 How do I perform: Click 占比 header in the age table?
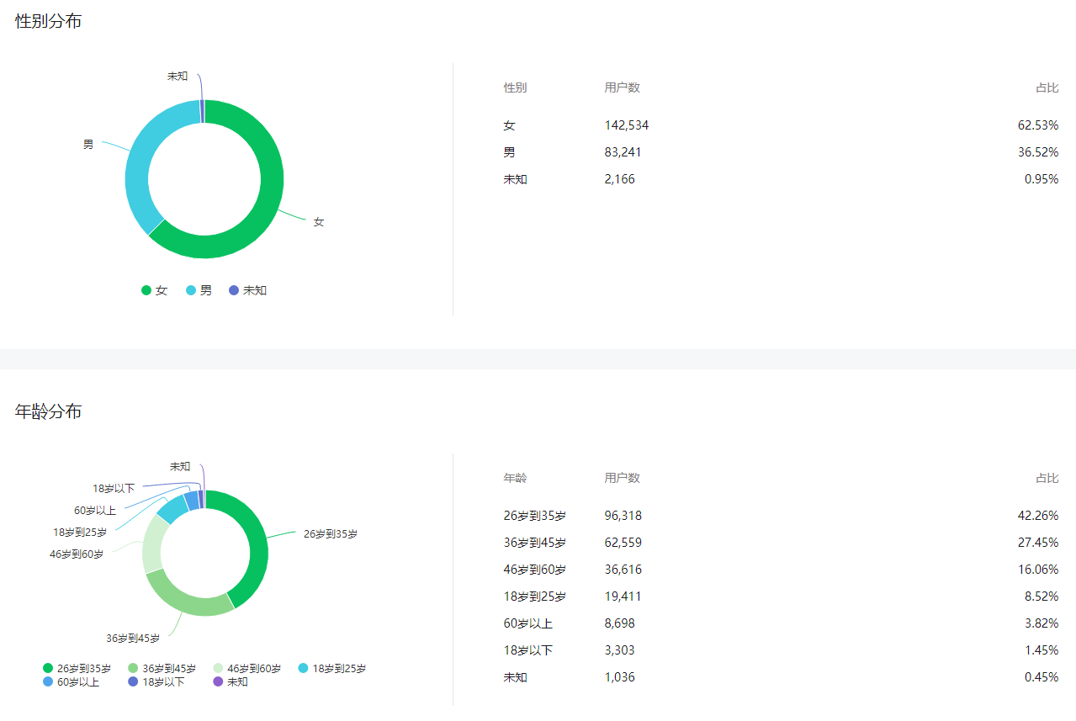click(x=1047, y=478)
